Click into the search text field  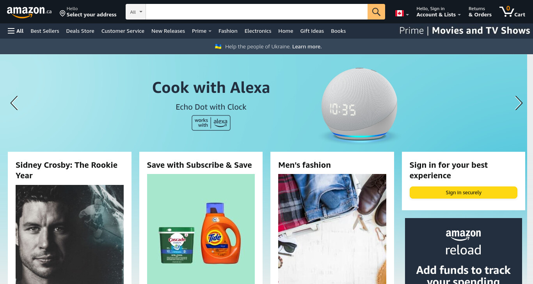257,12
